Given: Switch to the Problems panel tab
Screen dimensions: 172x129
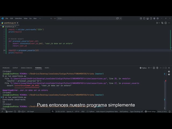Looking at the screenshot, I should pos(6,68).
